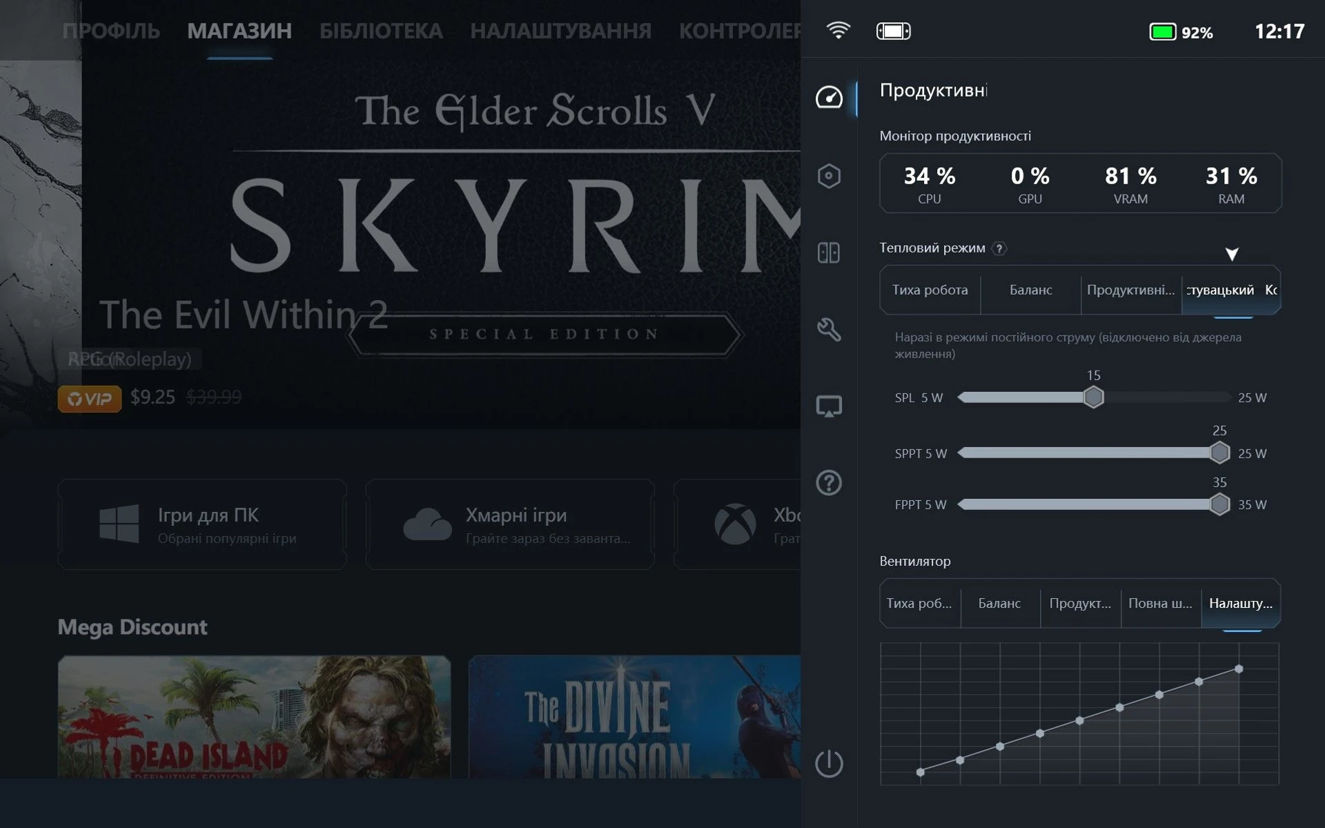Open the help question mark sidebar icon
Viewport: 1325px width, 828px height.
click(829, 482)
